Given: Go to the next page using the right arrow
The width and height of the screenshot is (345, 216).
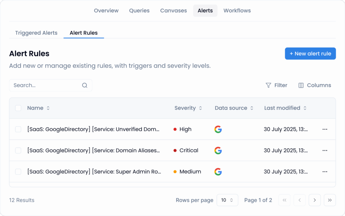Looking at the screenshot, I should pyautogui.click(x=315, y=200).
